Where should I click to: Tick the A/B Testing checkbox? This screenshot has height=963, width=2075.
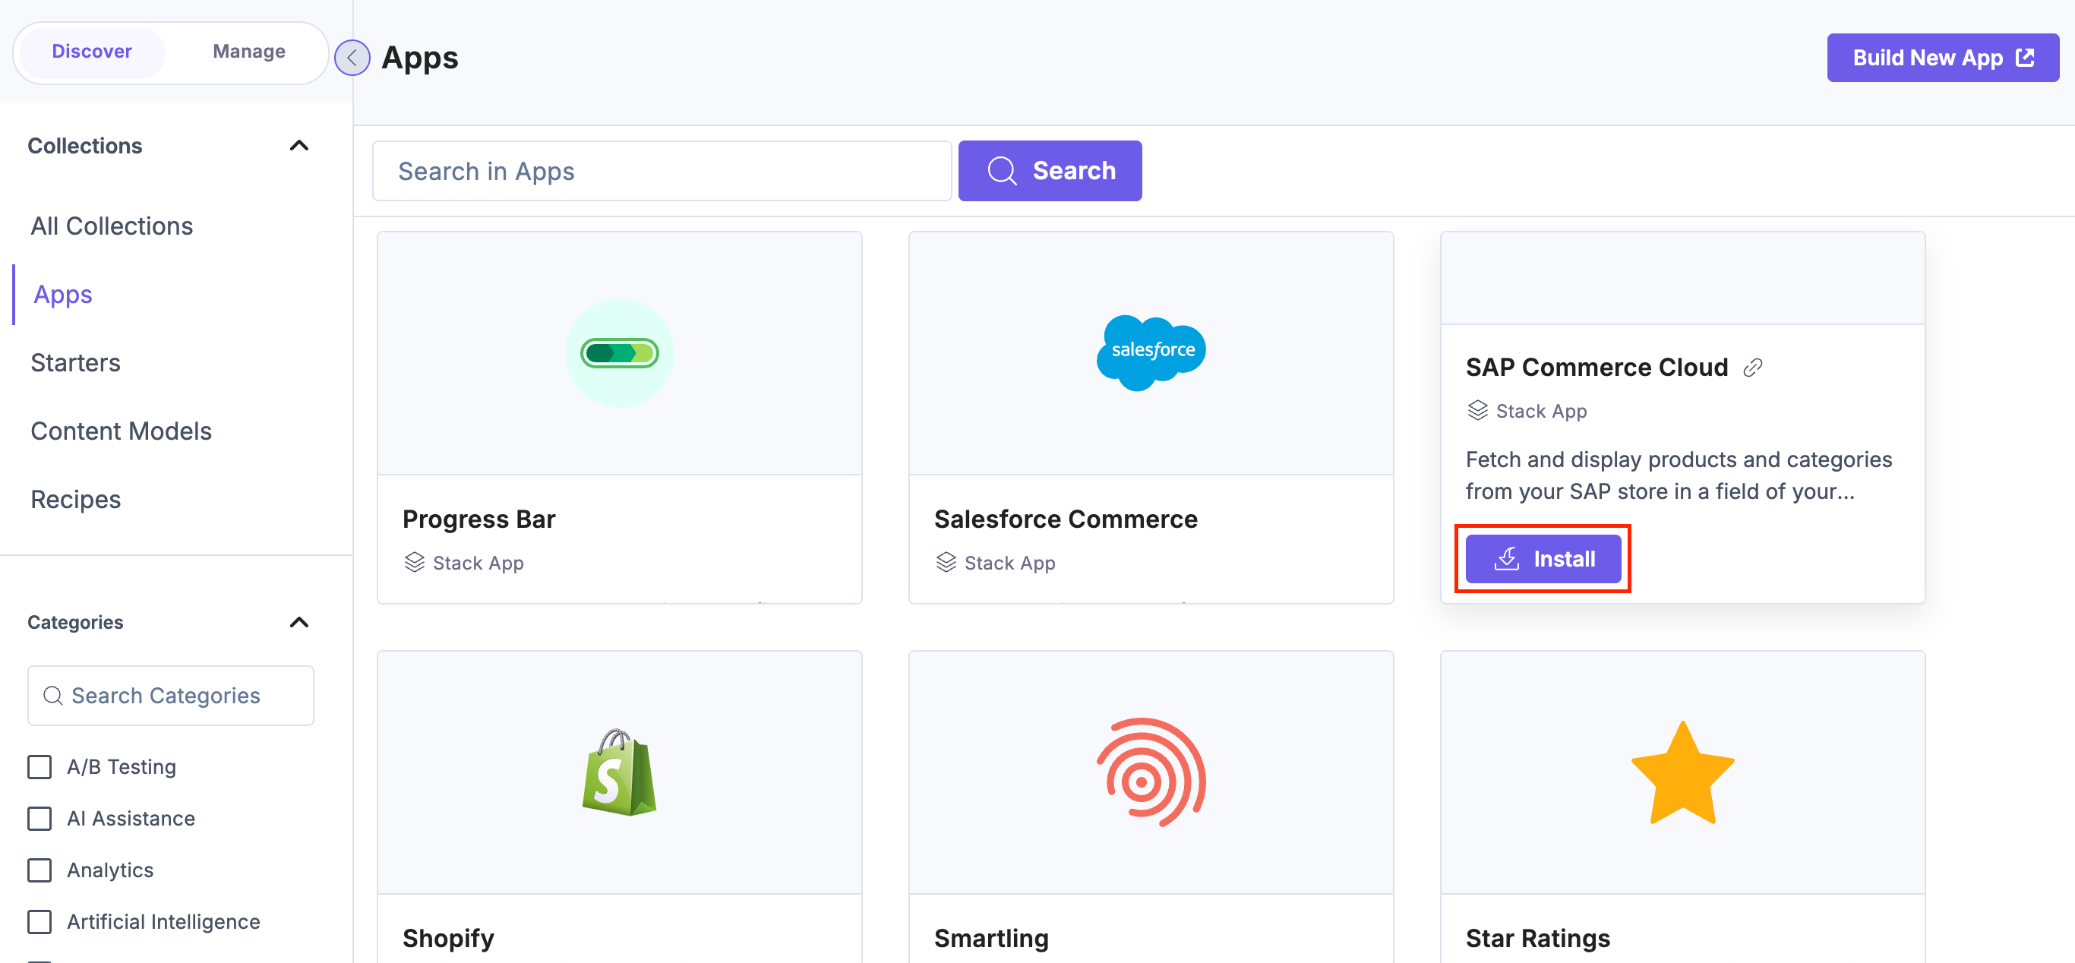(39, 766)
